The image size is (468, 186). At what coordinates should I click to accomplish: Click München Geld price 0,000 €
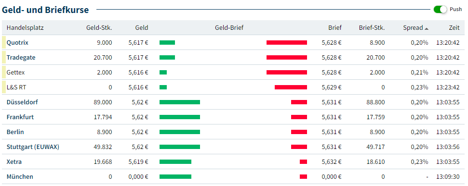tap(138, 176)
